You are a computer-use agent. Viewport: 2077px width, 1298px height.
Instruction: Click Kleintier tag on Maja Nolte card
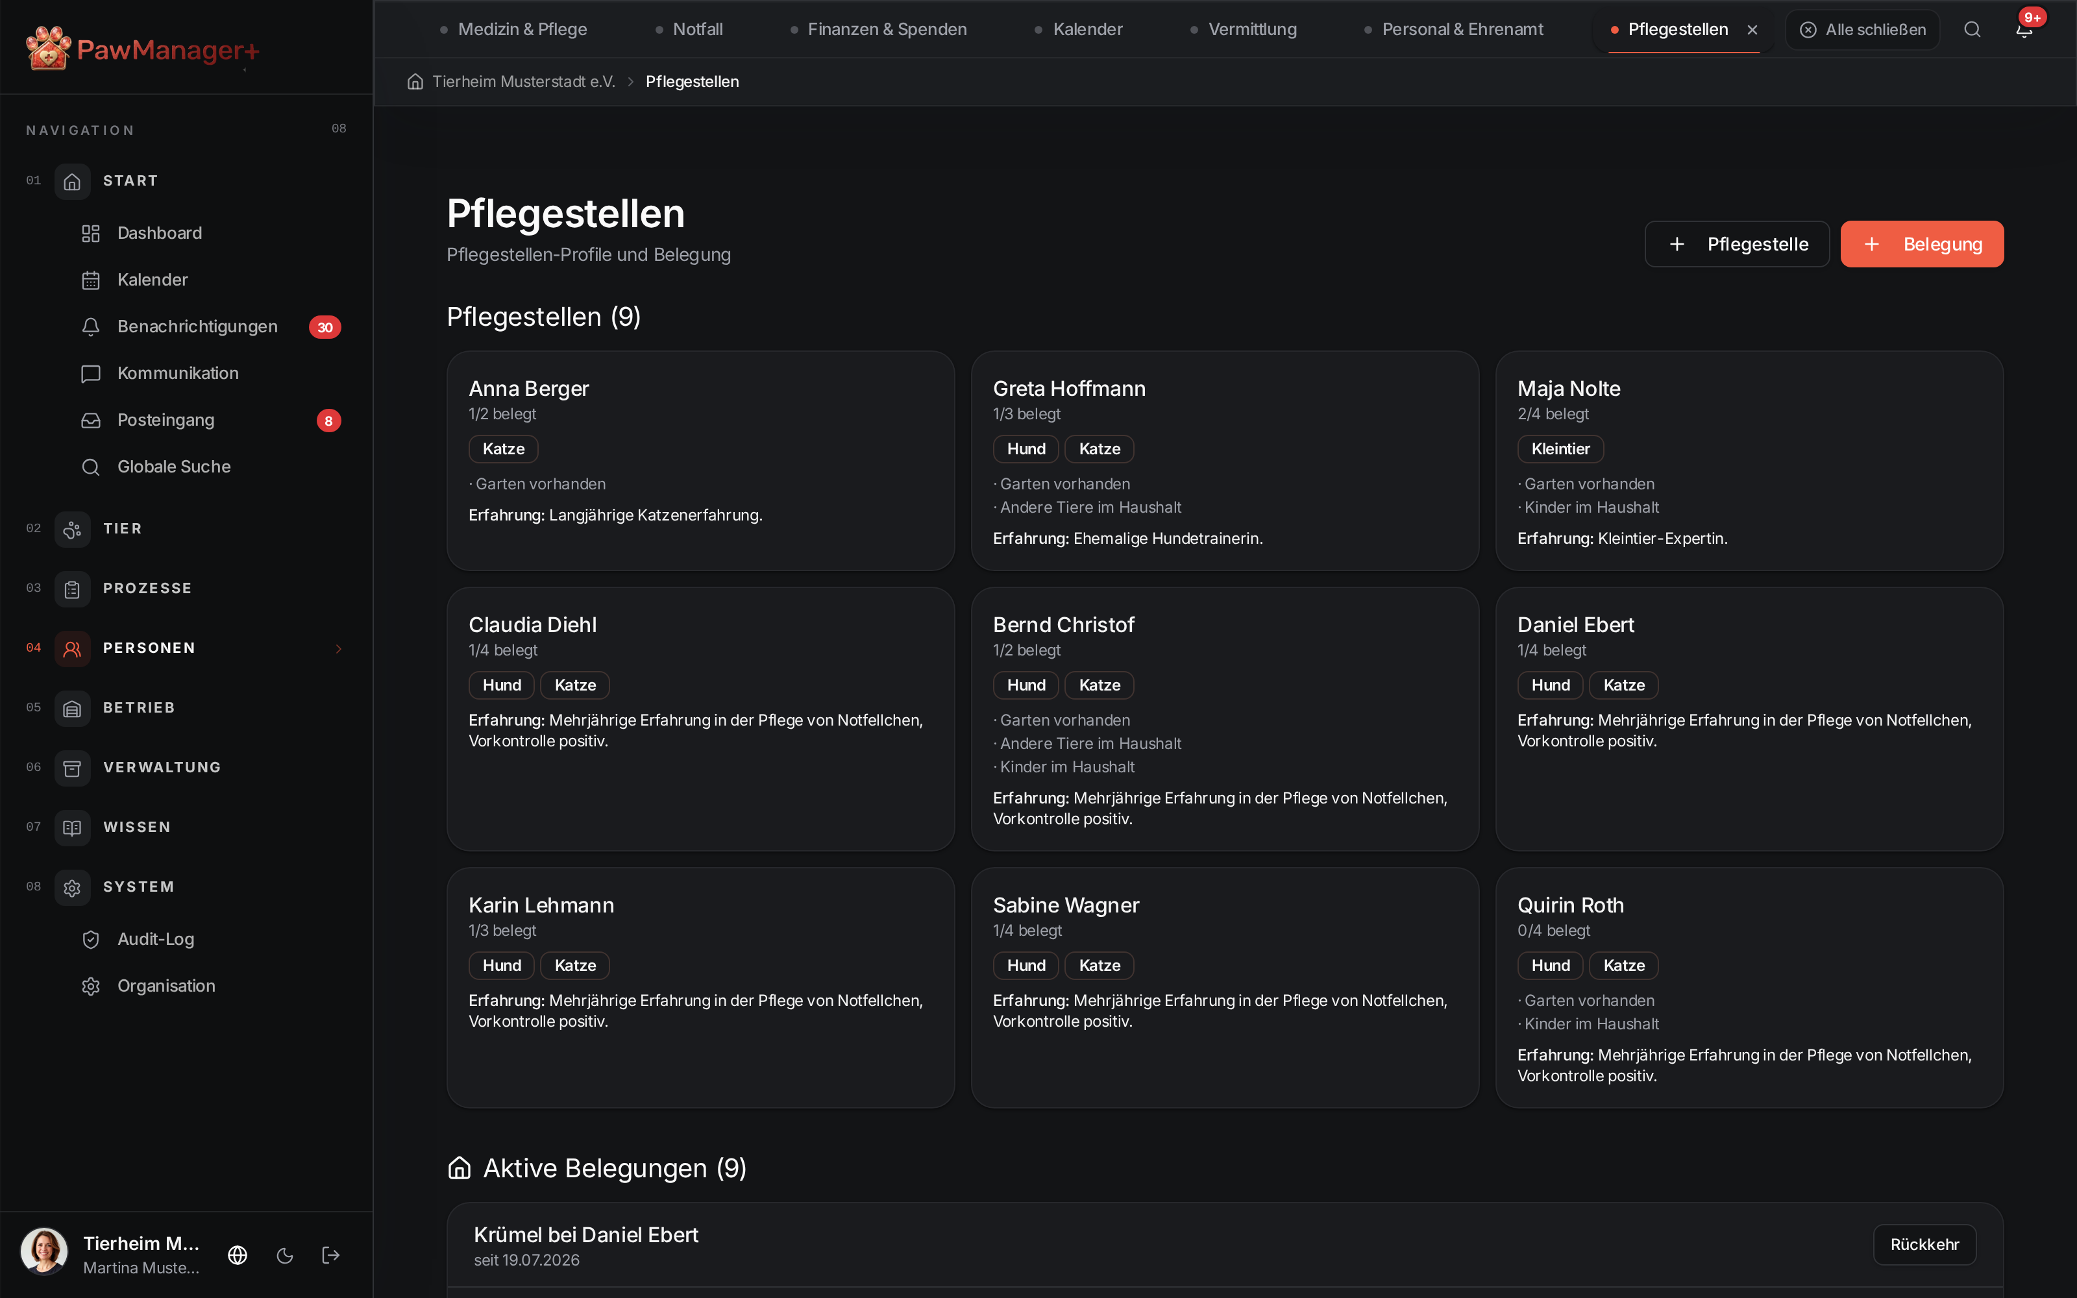pos(1560,449)
